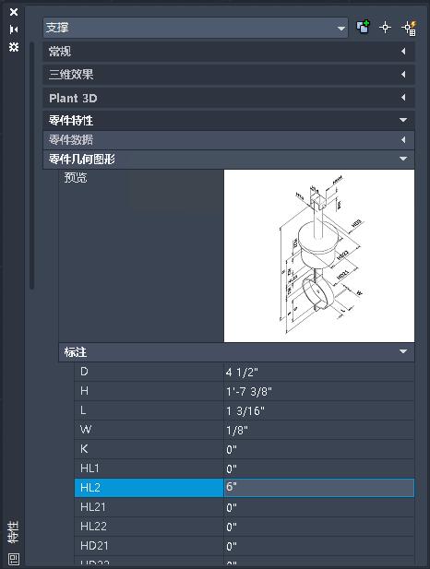Expand the Plant 3D section

(x=229, y=98)
